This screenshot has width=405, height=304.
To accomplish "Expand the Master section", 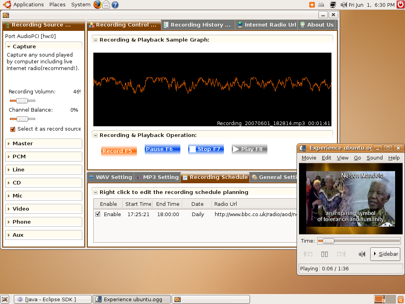I will pos(44,143).
